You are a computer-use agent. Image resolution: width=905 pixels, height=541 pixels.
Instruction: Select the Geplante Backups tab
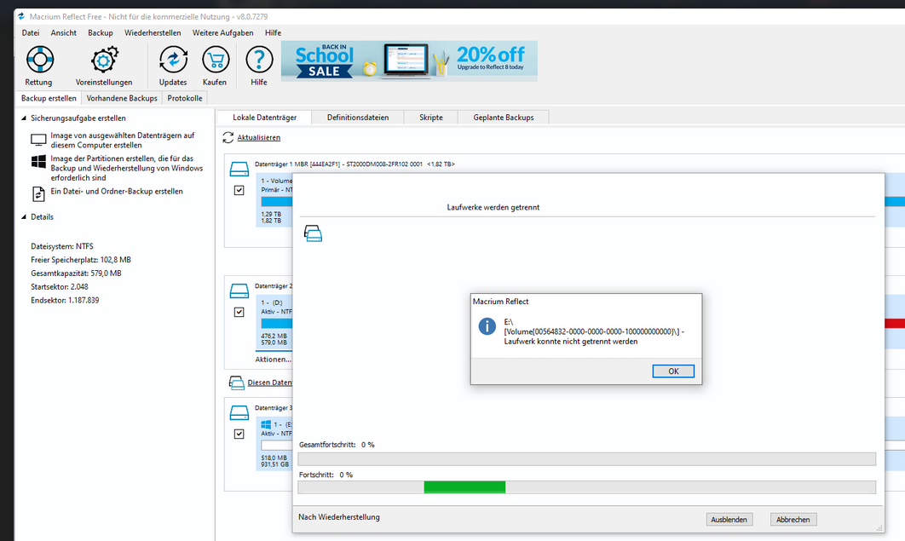[504, 117]
